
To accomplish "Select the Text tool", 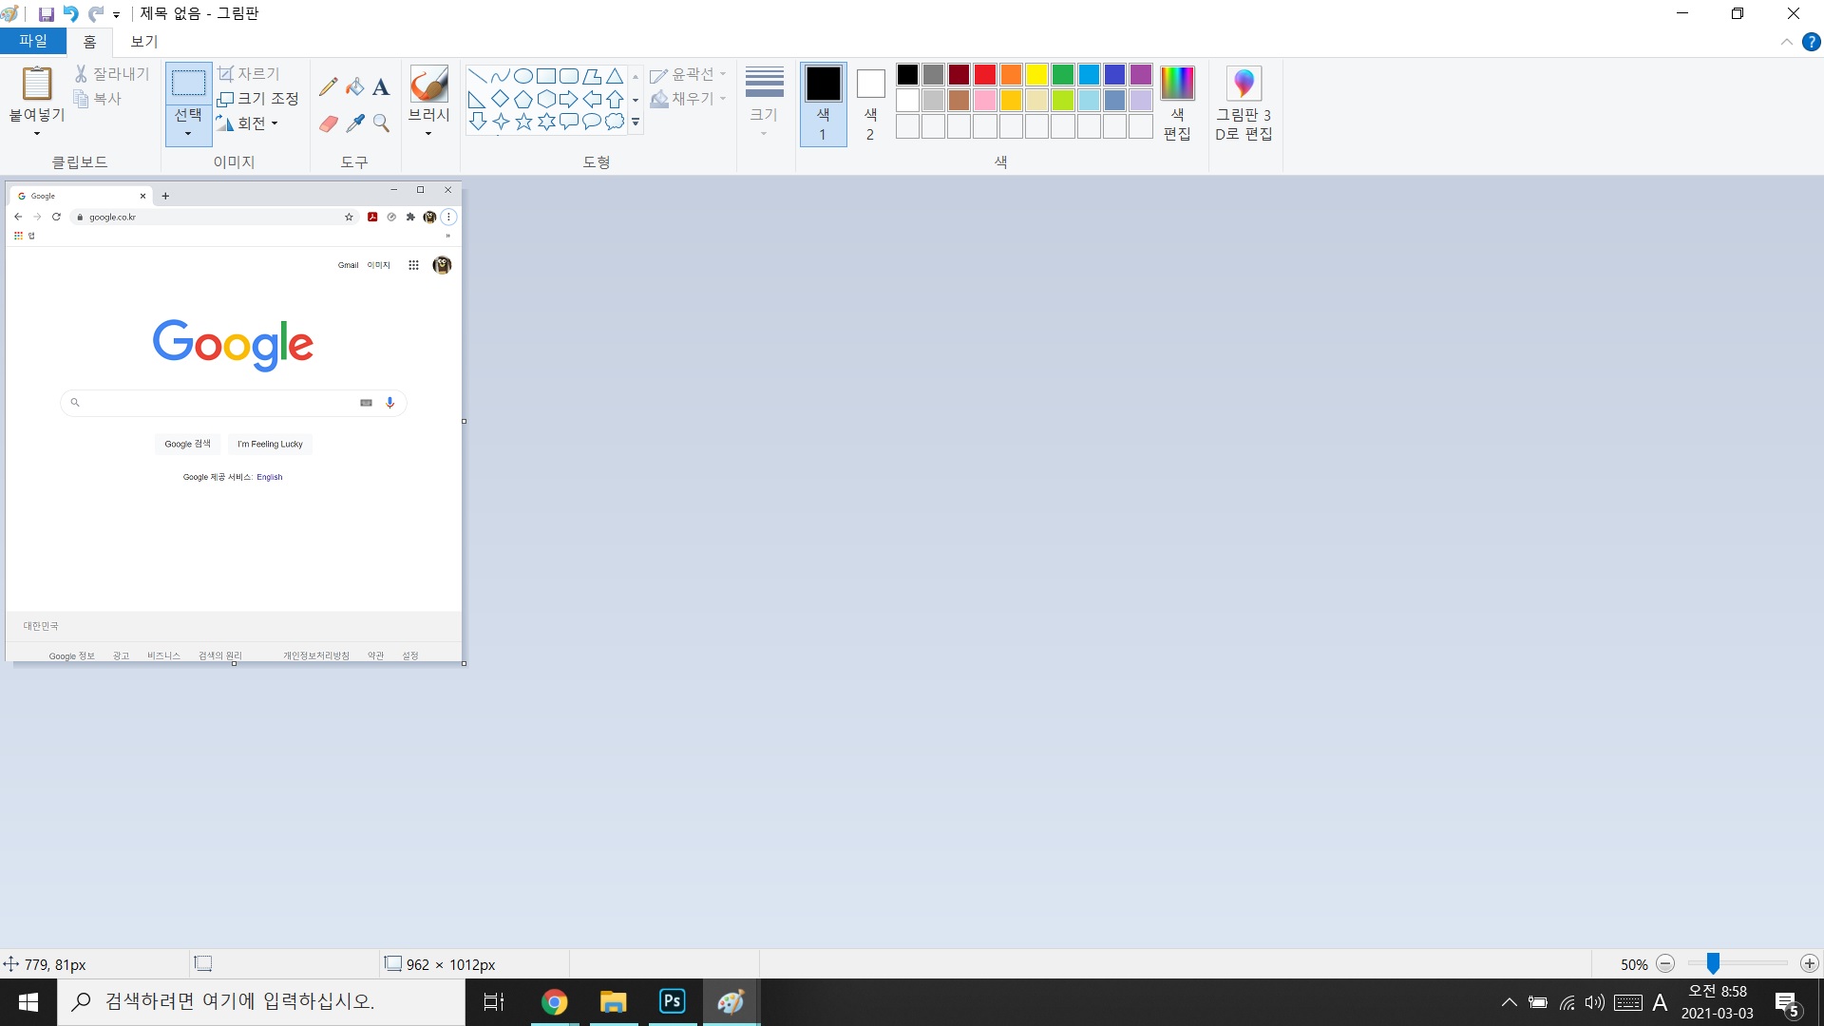I will (x=381, y=87).
